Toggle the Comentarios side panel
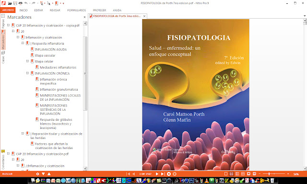 pyautogui.click(x=3, y=160)
